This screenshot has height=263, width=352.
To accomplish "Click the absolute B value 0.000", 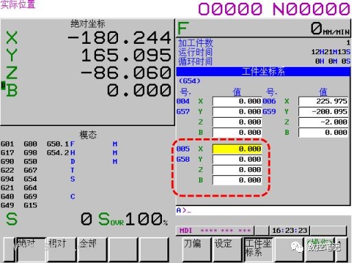I will [139, 90].
